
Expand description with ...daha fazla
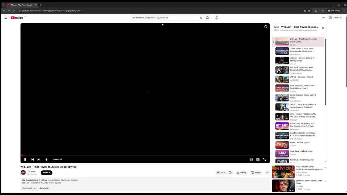tap(43, 188)
